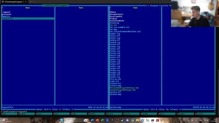The height and width of the screenshot is (123, 219).
Task: Click the 10 Quit function key
Action: tap(167, 114)
